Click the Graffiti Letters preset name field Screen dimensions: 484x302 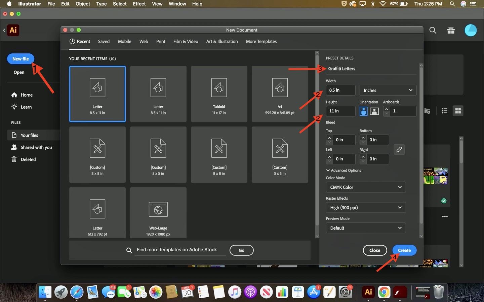371,69
